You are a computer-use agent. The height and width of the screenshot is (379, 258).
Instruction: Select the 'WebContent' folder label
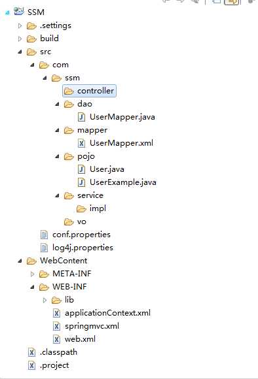[64, 261]
